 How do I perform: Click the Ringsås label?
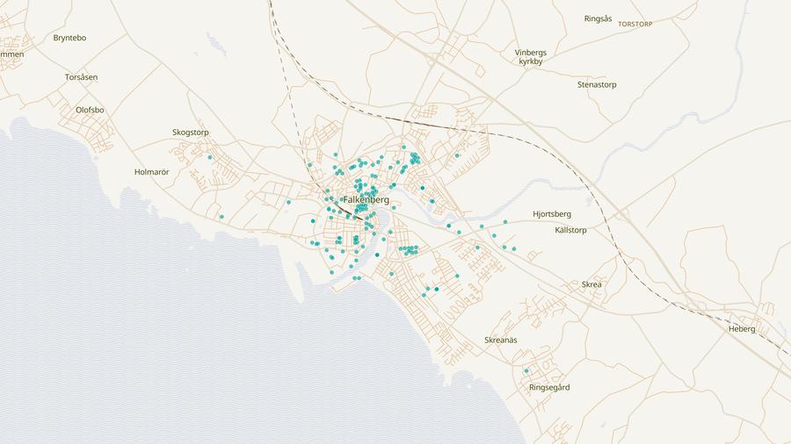tap(598, 18)
